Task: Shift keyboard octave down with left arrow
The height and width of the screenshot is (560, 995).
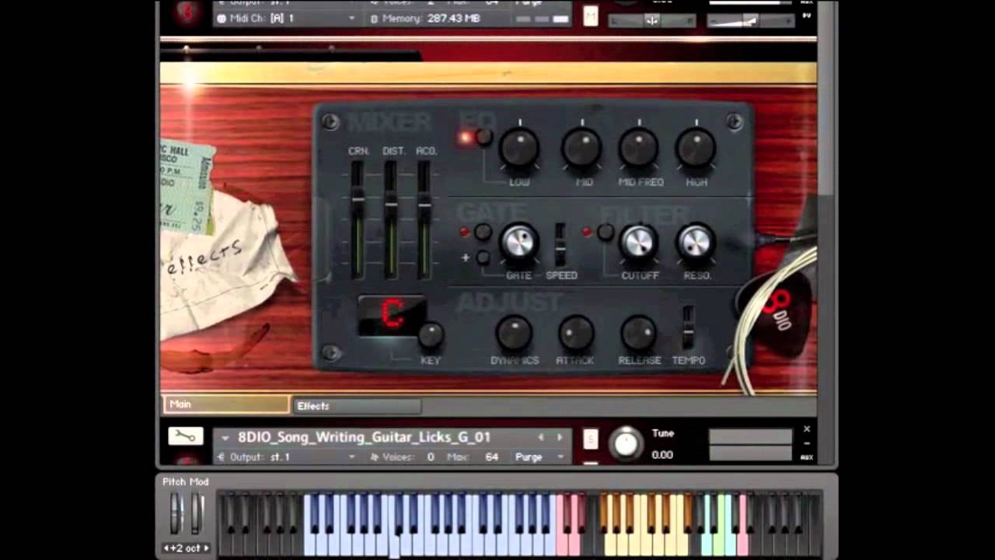Action: (x=166, y=548)
